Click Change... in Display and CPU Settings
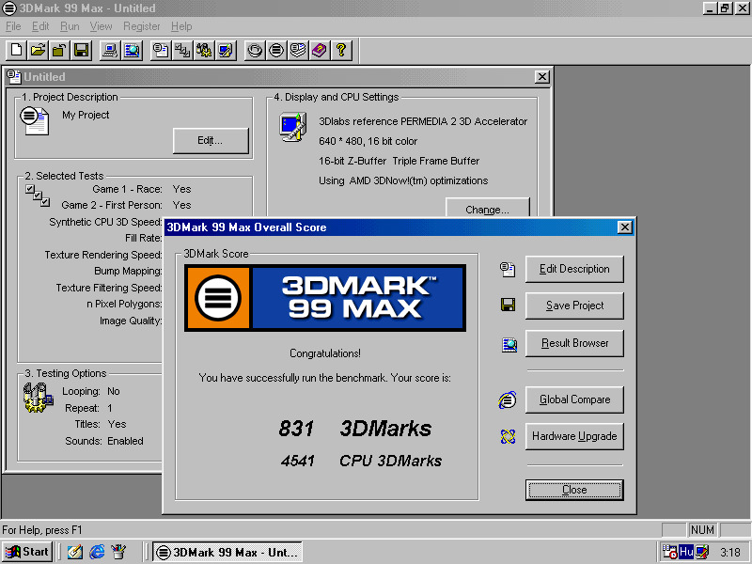This screenshot has height=564, width=752. point(487,208)
